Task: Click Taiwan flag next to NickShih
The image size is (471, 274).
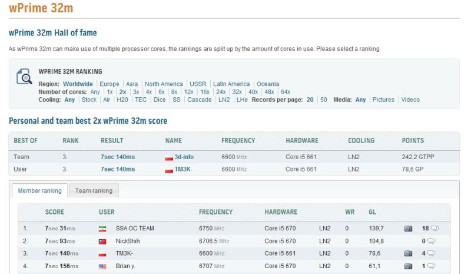Action: tap(102, 242)
